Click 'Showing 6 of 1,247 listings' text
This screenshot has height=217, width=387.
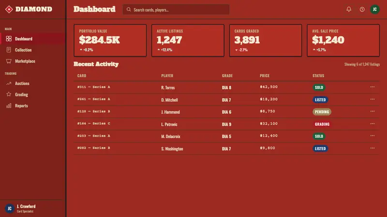coord(362,64)
